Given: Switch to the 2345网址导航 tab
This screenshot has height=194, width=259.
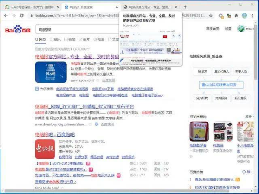Looking at the screenshot, I should click(32, 7).
